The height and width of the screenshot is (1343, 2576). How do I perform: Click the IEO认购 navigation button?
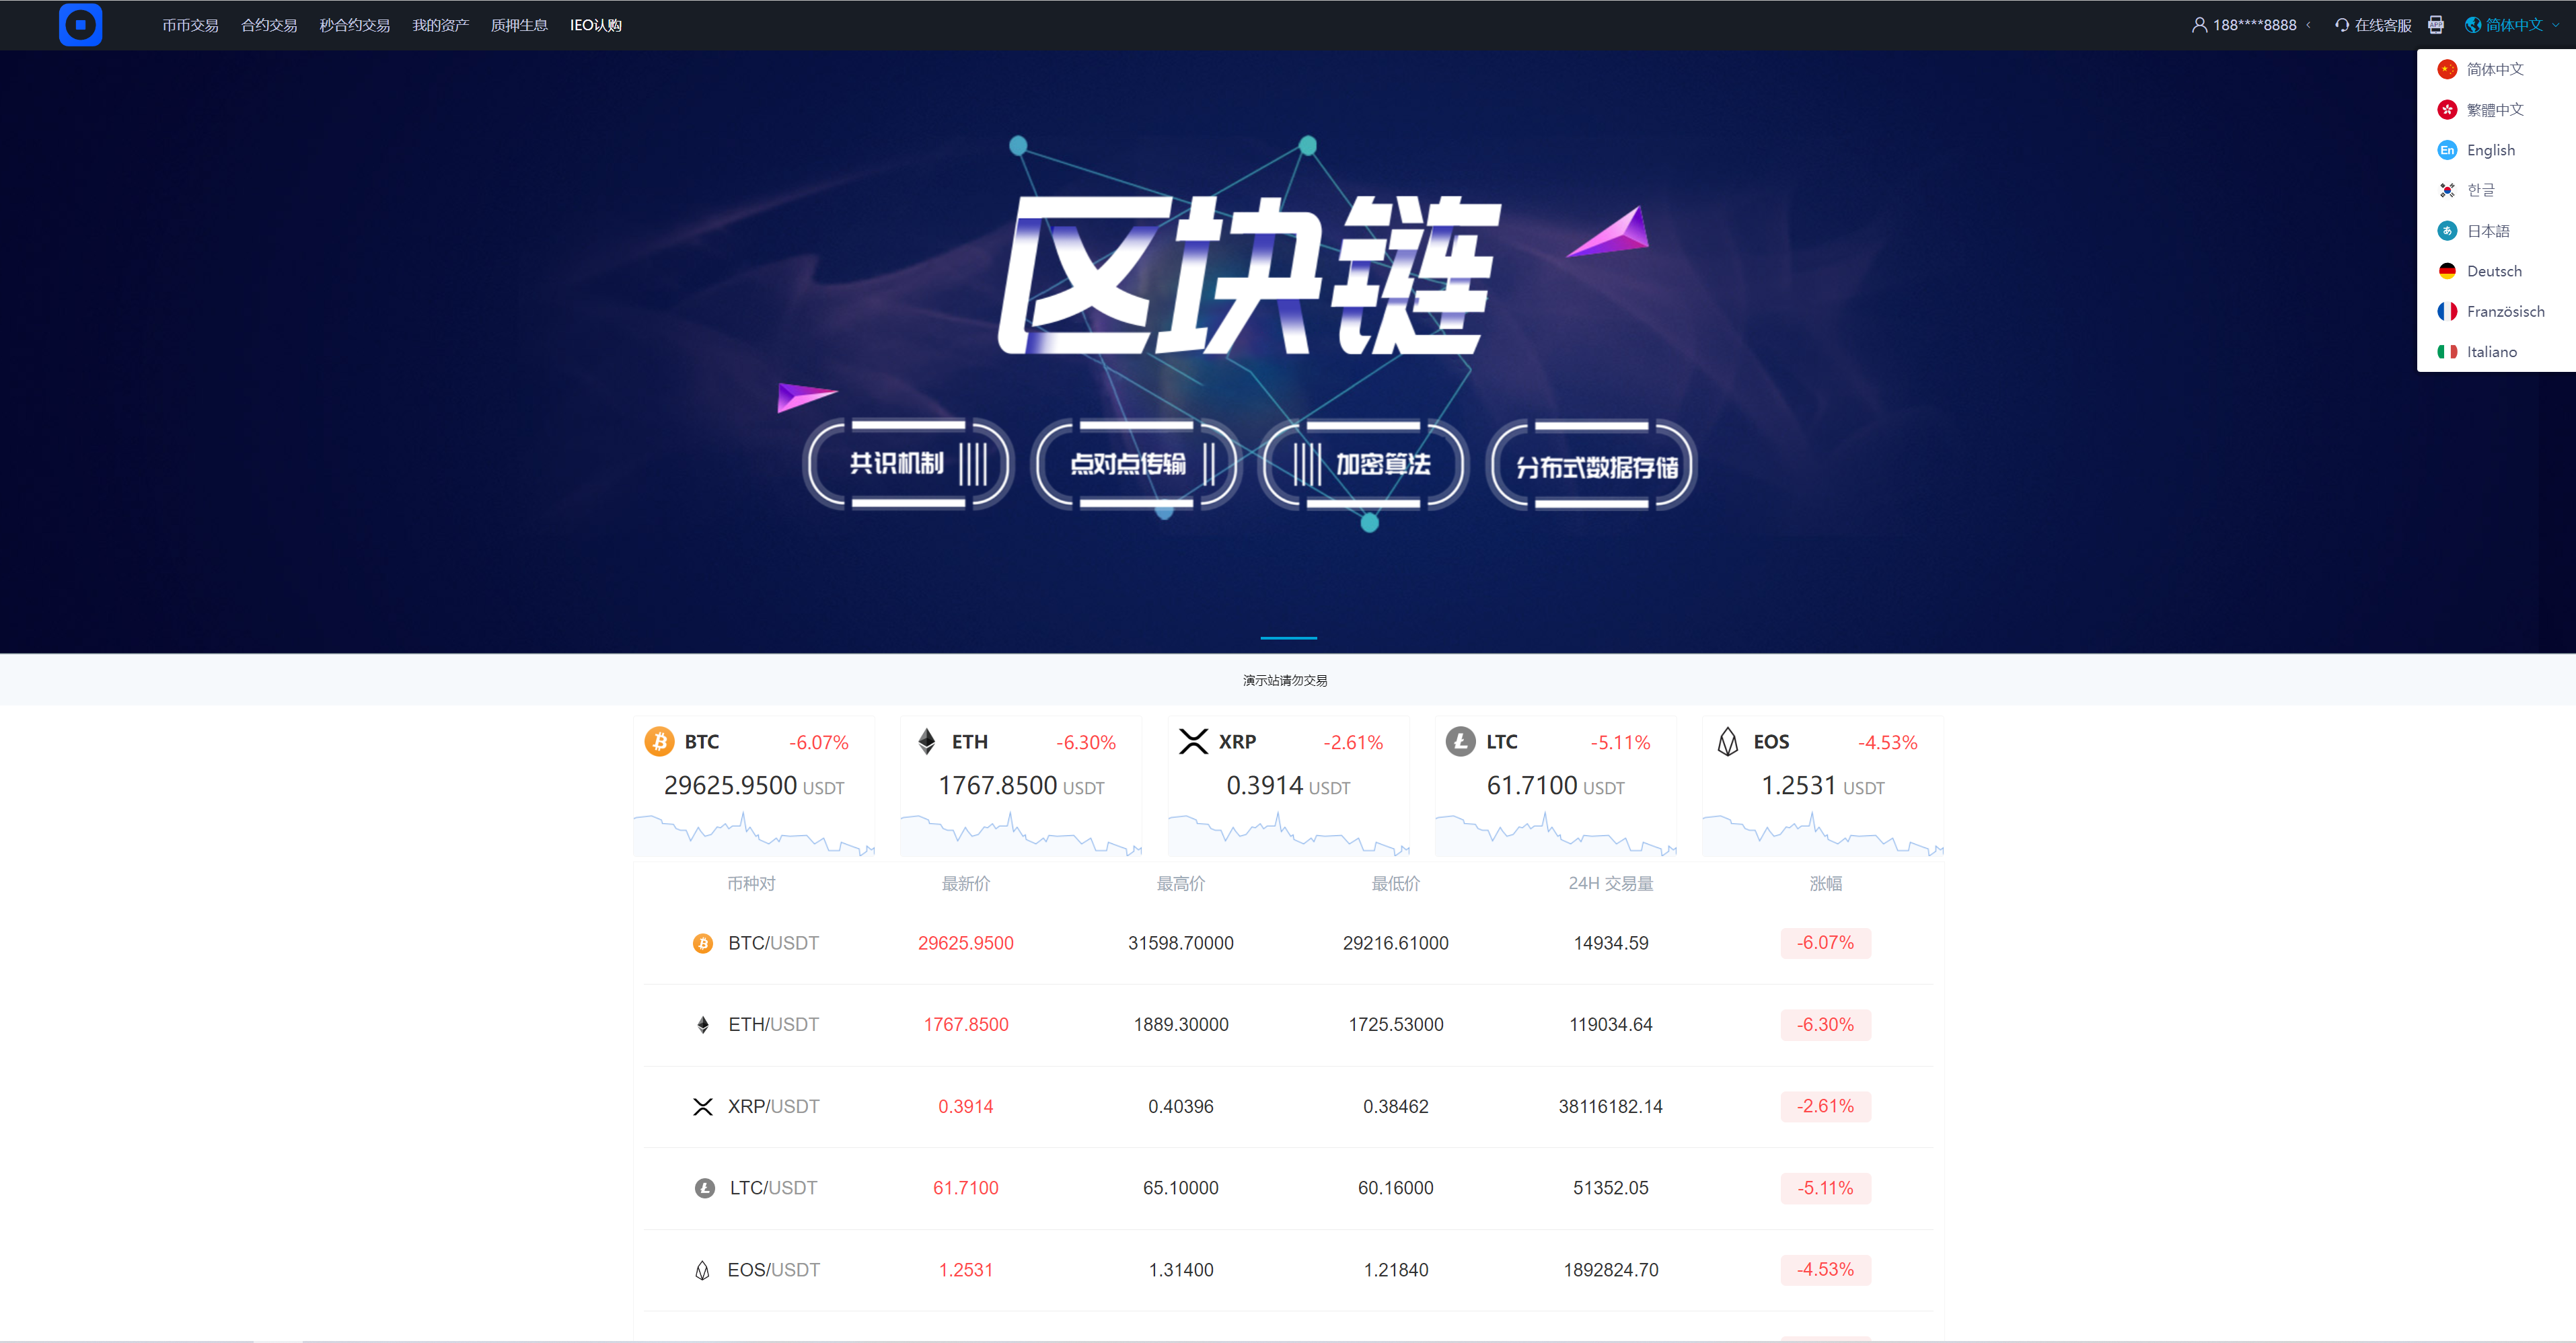(x=596, y=24)
